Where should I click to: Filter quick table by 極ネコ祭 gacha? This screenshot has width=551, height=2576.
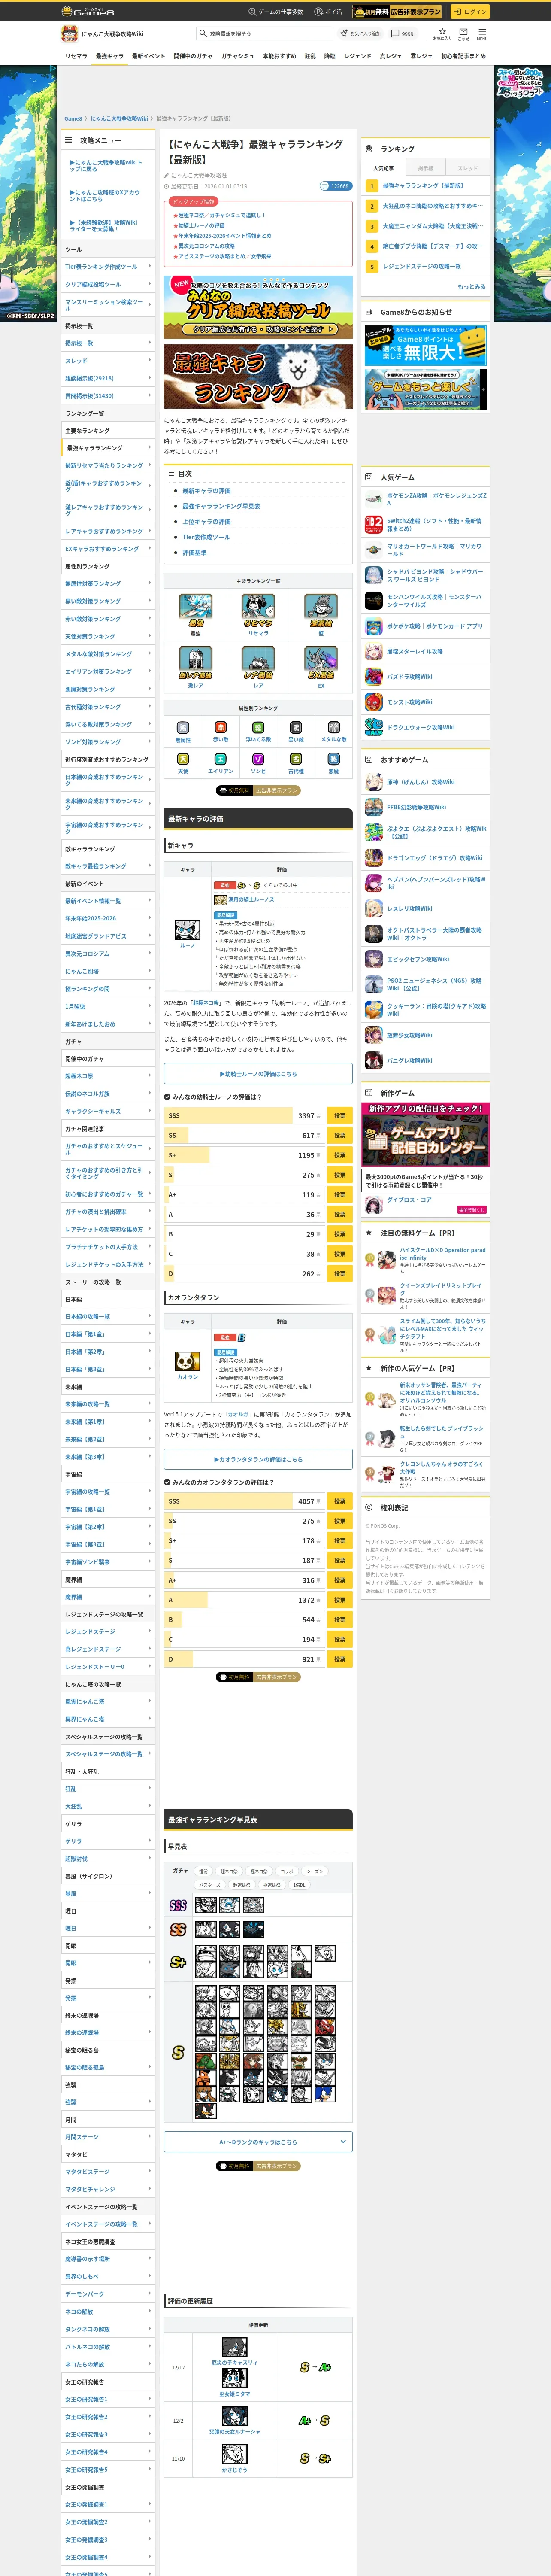point(259,1871)
